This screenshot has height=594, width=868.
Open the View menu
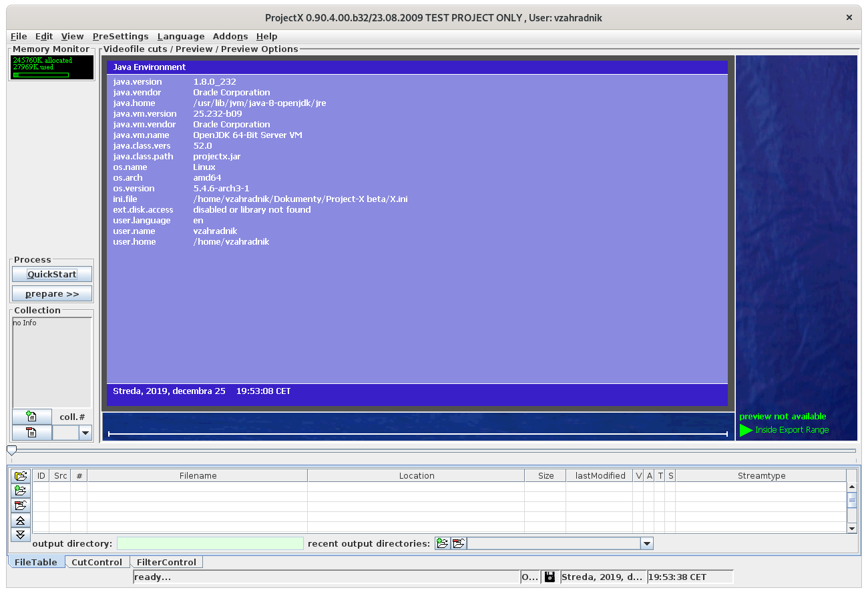pyautogui.click(x=72, y=36)
